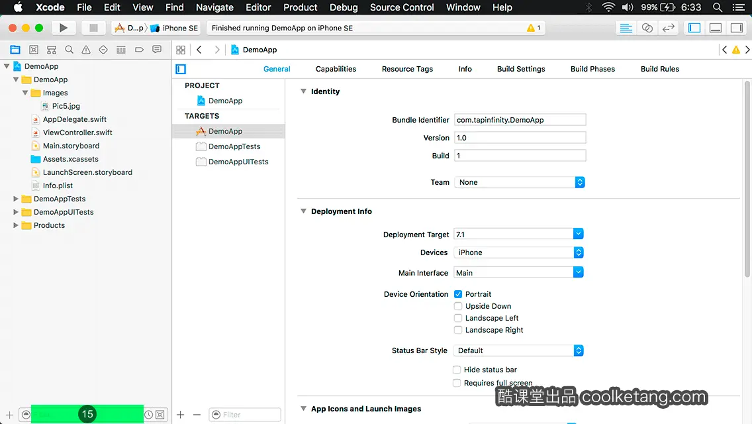Image resolution: width=752 pixels, height=424 pixels.
Task: Stop the running scheme
Action: (93, 28)
